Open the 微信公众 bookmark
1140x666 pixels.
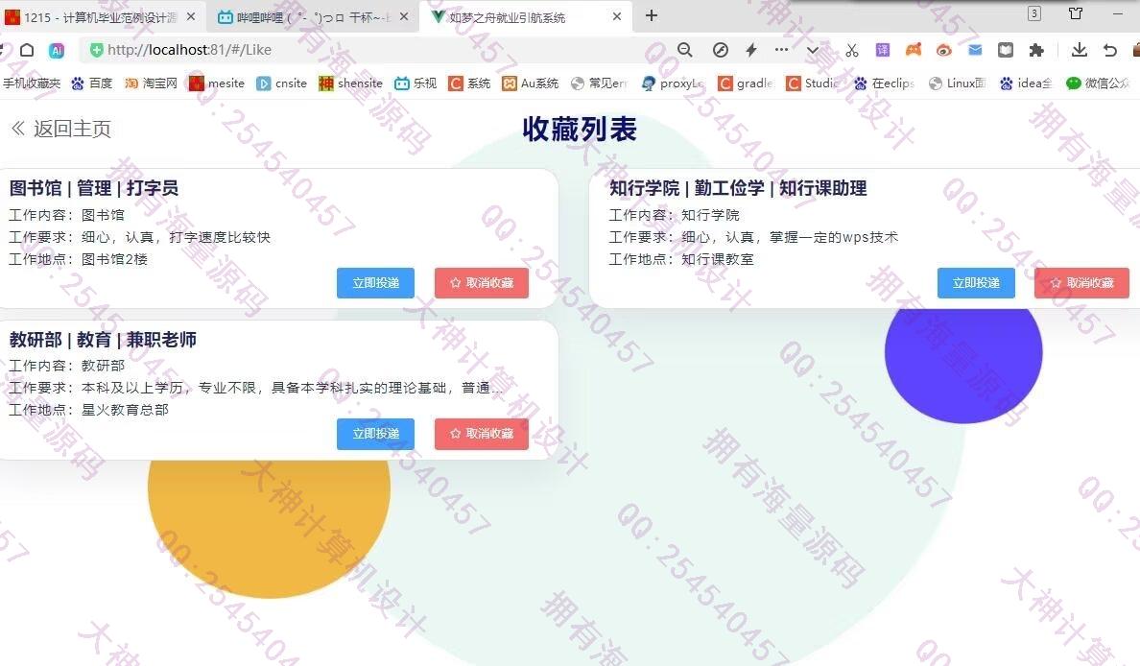1098,83
